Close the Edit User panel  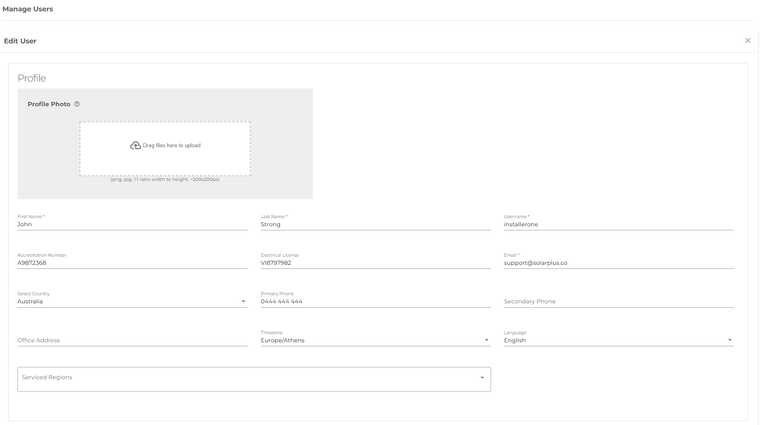[747, 41]
